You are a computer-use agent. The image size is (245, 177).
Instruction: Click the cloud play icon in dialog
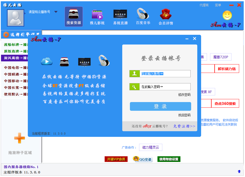(46, 61)
